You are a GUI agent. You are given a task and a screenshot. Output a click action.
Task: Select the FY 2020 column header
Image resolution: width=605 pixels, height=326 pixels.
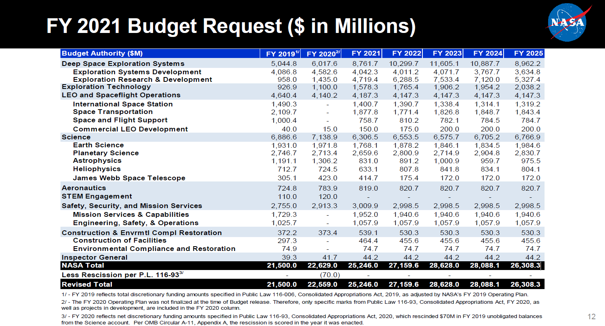tap(321, 54)
